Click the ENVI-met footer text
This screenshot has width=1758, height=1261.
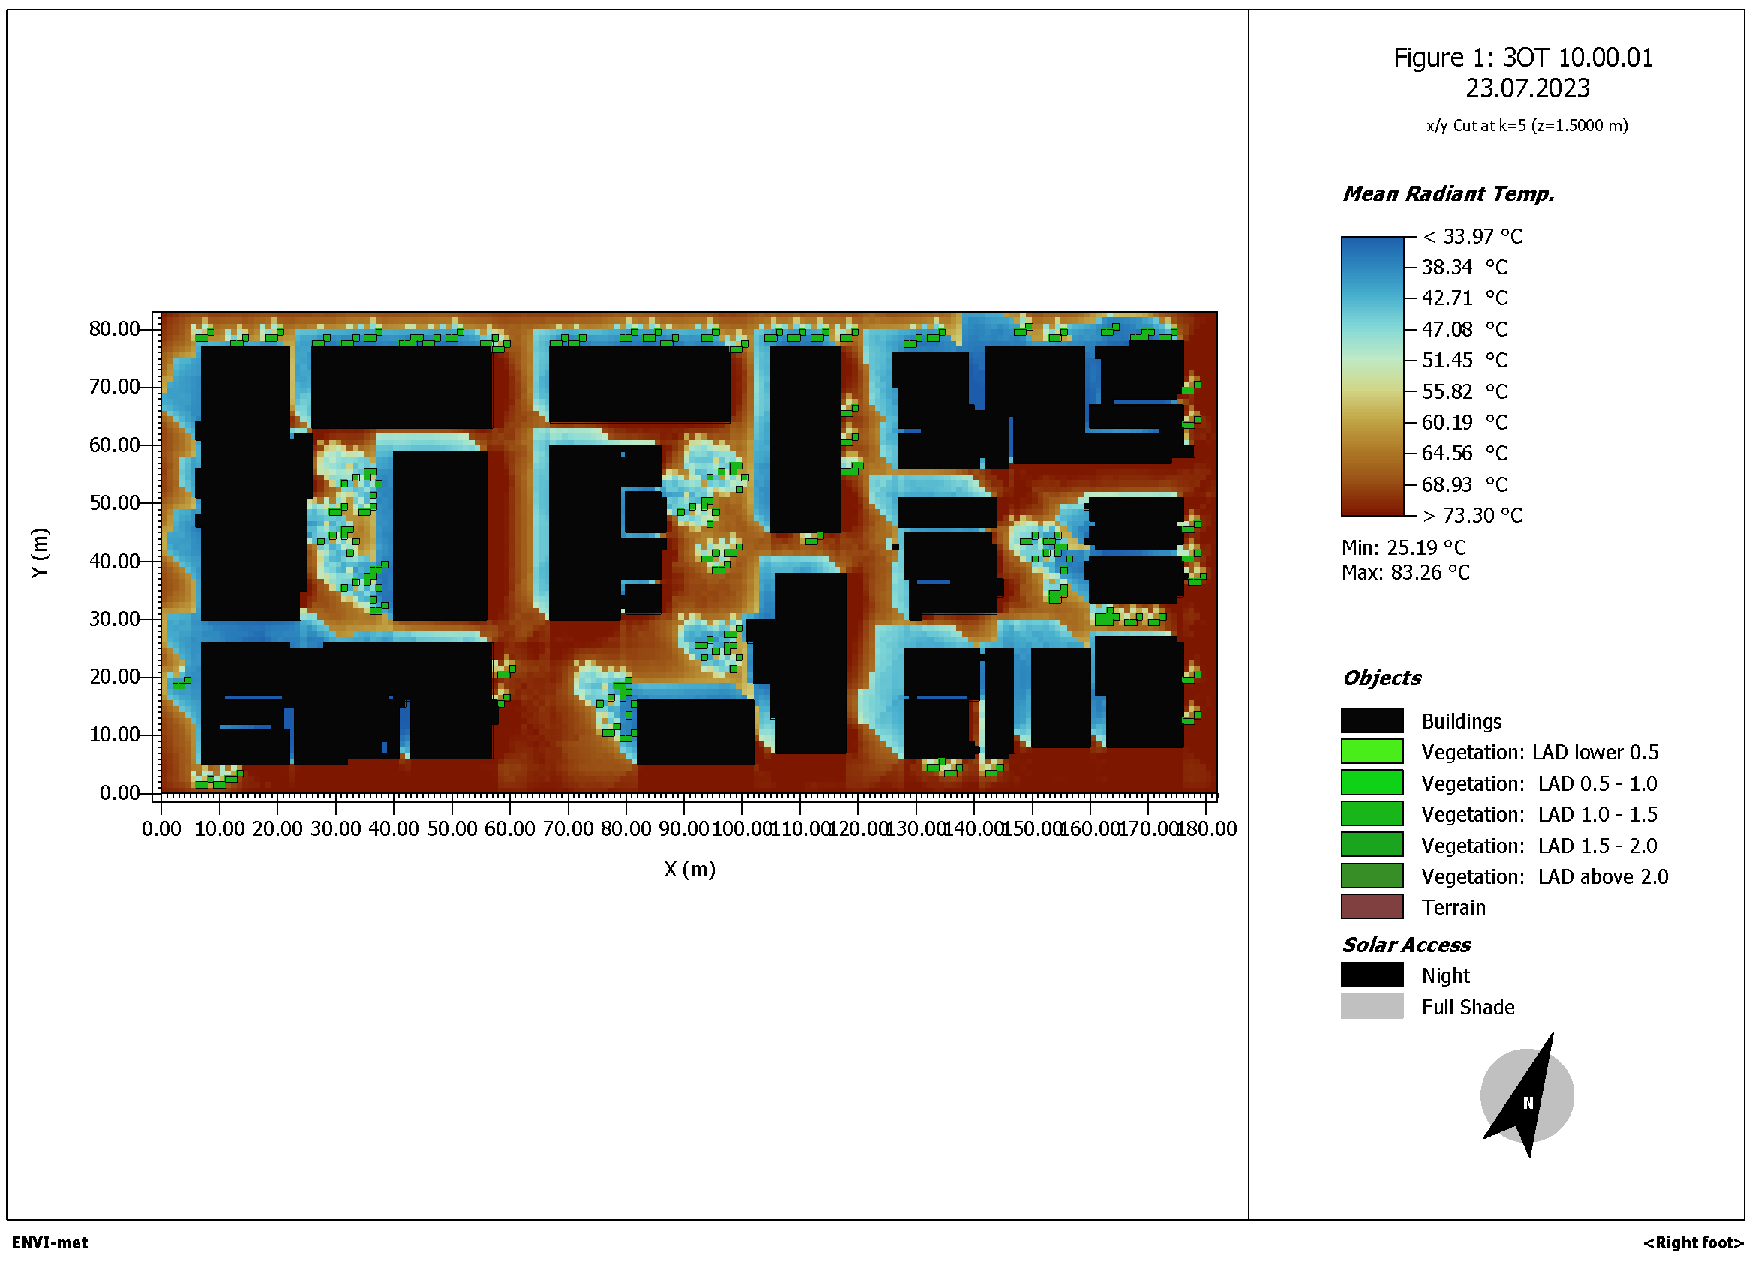click(50, 1242)
